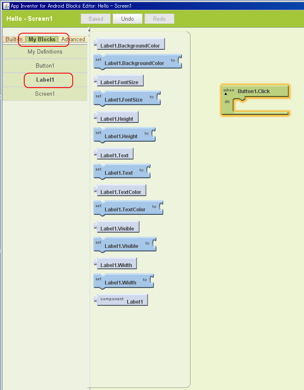Pick the set Label1.Visible block
The width and height of the screenshot is (304, 390).
(x=125, y=244)
